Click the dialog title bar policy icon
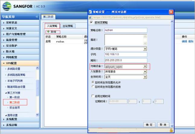The width and height of the screenshot is (195, 134). [90, 12]
